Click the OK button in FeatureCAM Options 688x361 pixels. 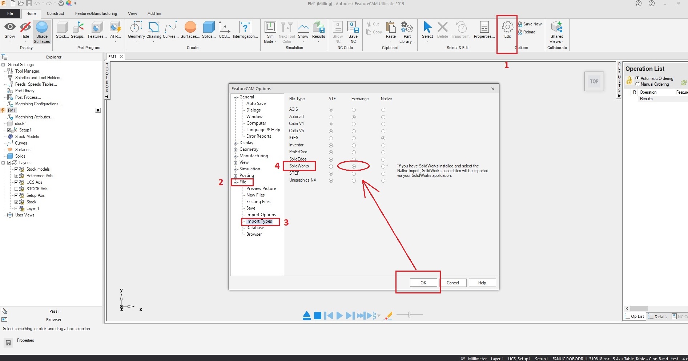coord(423,283)
